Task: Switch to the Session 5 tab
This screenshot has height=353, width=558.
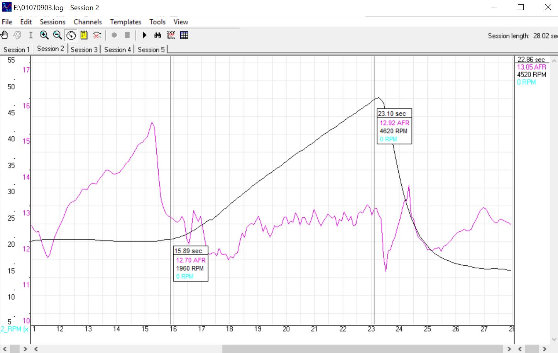Action: point(151,49)
